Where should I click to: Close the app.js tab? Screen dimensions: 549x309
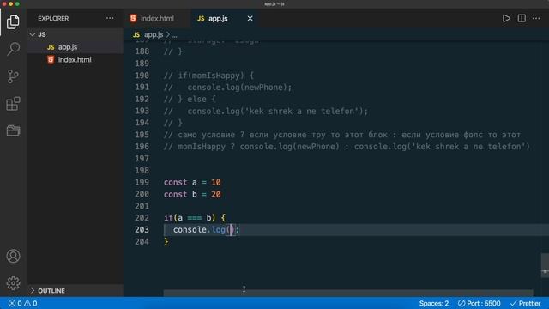pyautogui.click(x=250, y=18)
